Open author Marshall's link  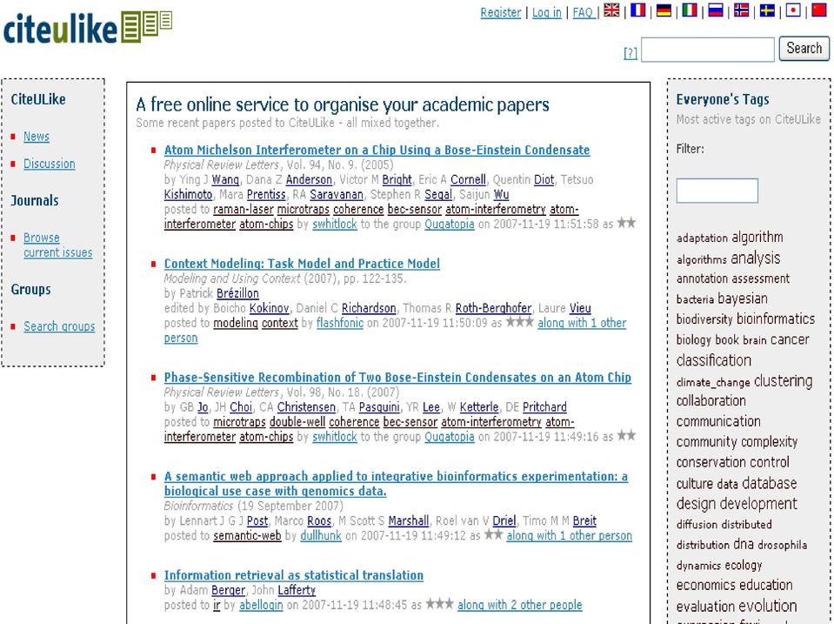(409, 520)
